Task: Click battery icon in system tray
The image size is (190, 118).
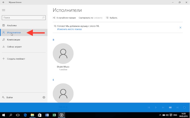Action: pos(164,115)
